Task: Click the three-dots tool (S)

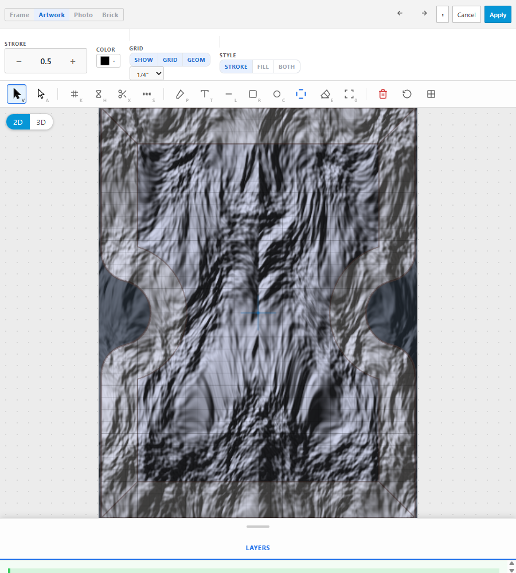Action: point(147,94)
